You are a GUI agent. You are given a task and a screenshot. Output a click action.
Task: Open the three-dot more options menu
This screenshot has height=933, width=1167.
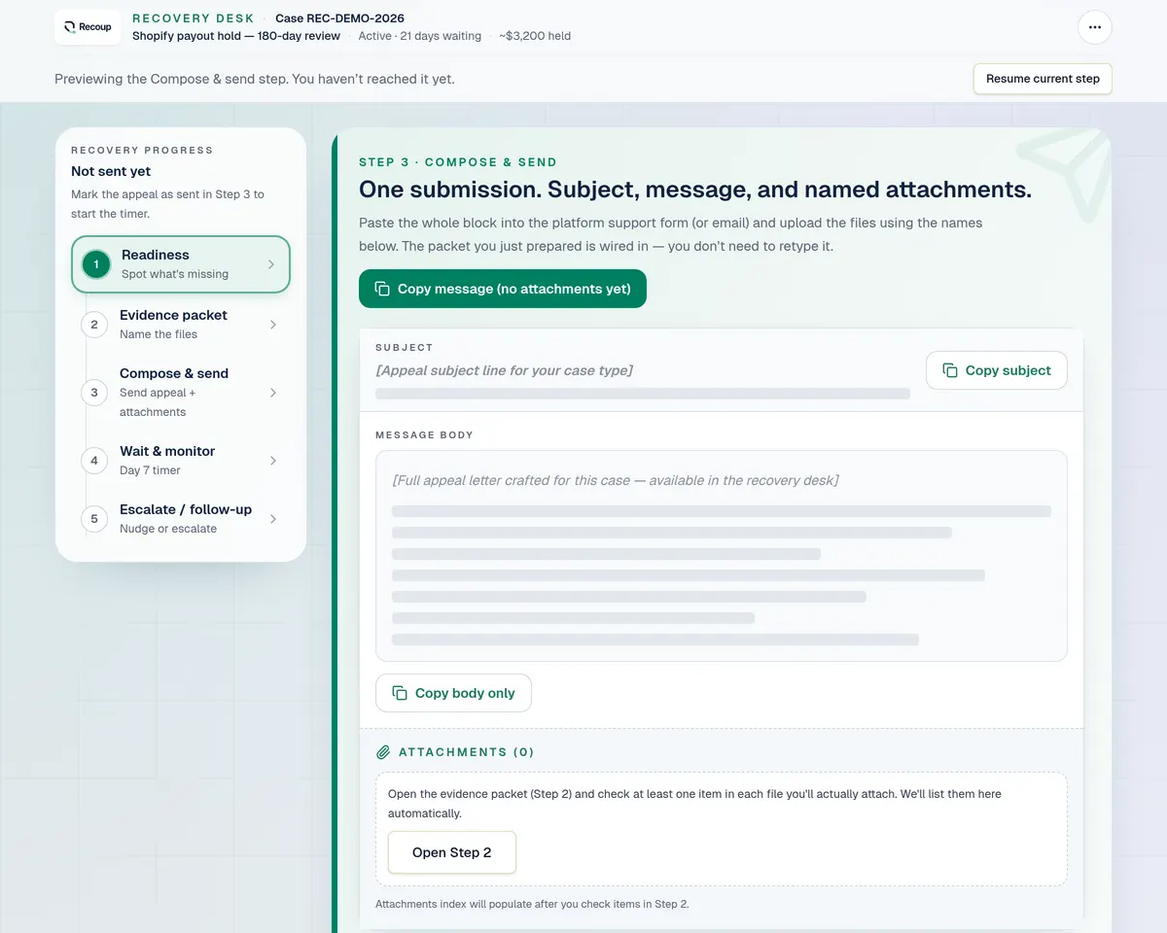coord(1095,27)
